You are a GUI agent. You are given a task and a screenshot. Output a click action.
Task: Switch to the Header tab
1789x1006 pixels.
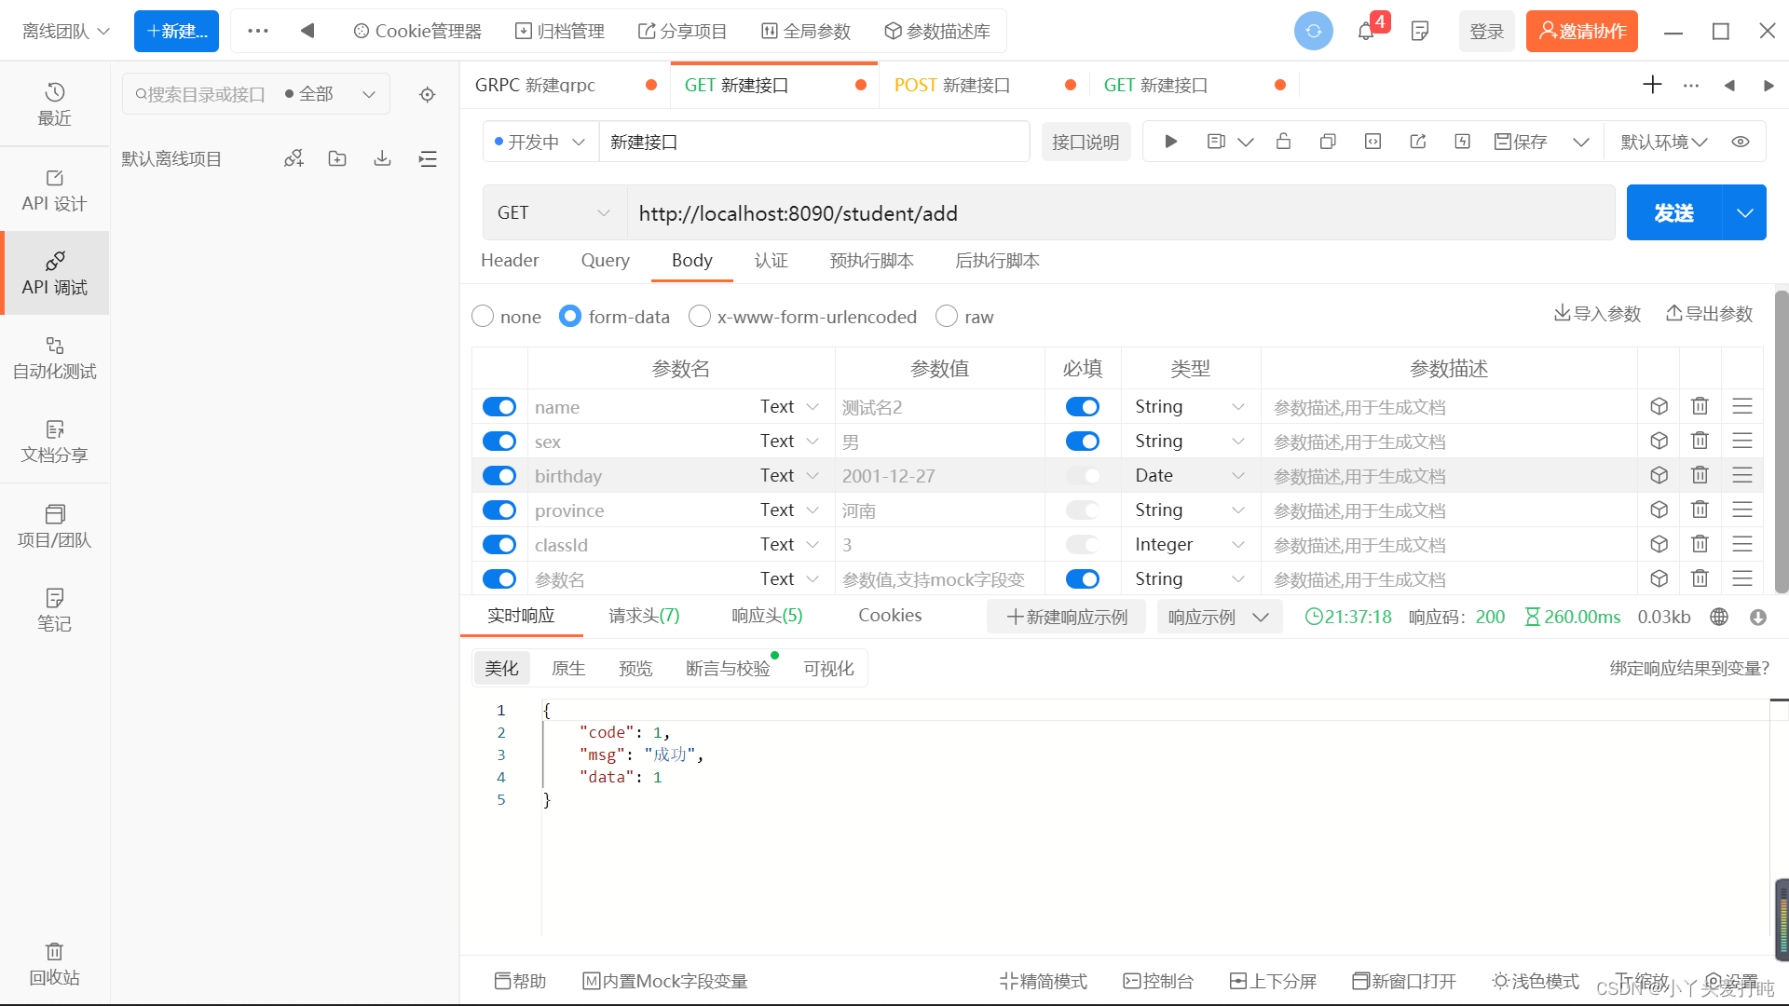pos(510,259)
